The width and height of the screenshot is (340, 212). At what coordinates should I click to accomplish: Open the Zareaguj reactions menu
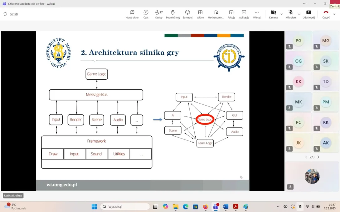tap(187, 14)
